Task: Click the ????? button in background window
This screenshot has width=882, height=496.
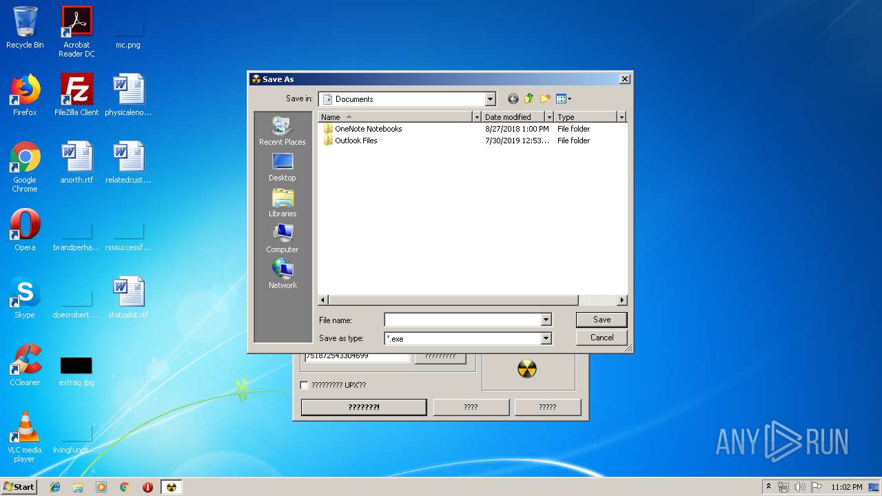Action: [547, 407]
